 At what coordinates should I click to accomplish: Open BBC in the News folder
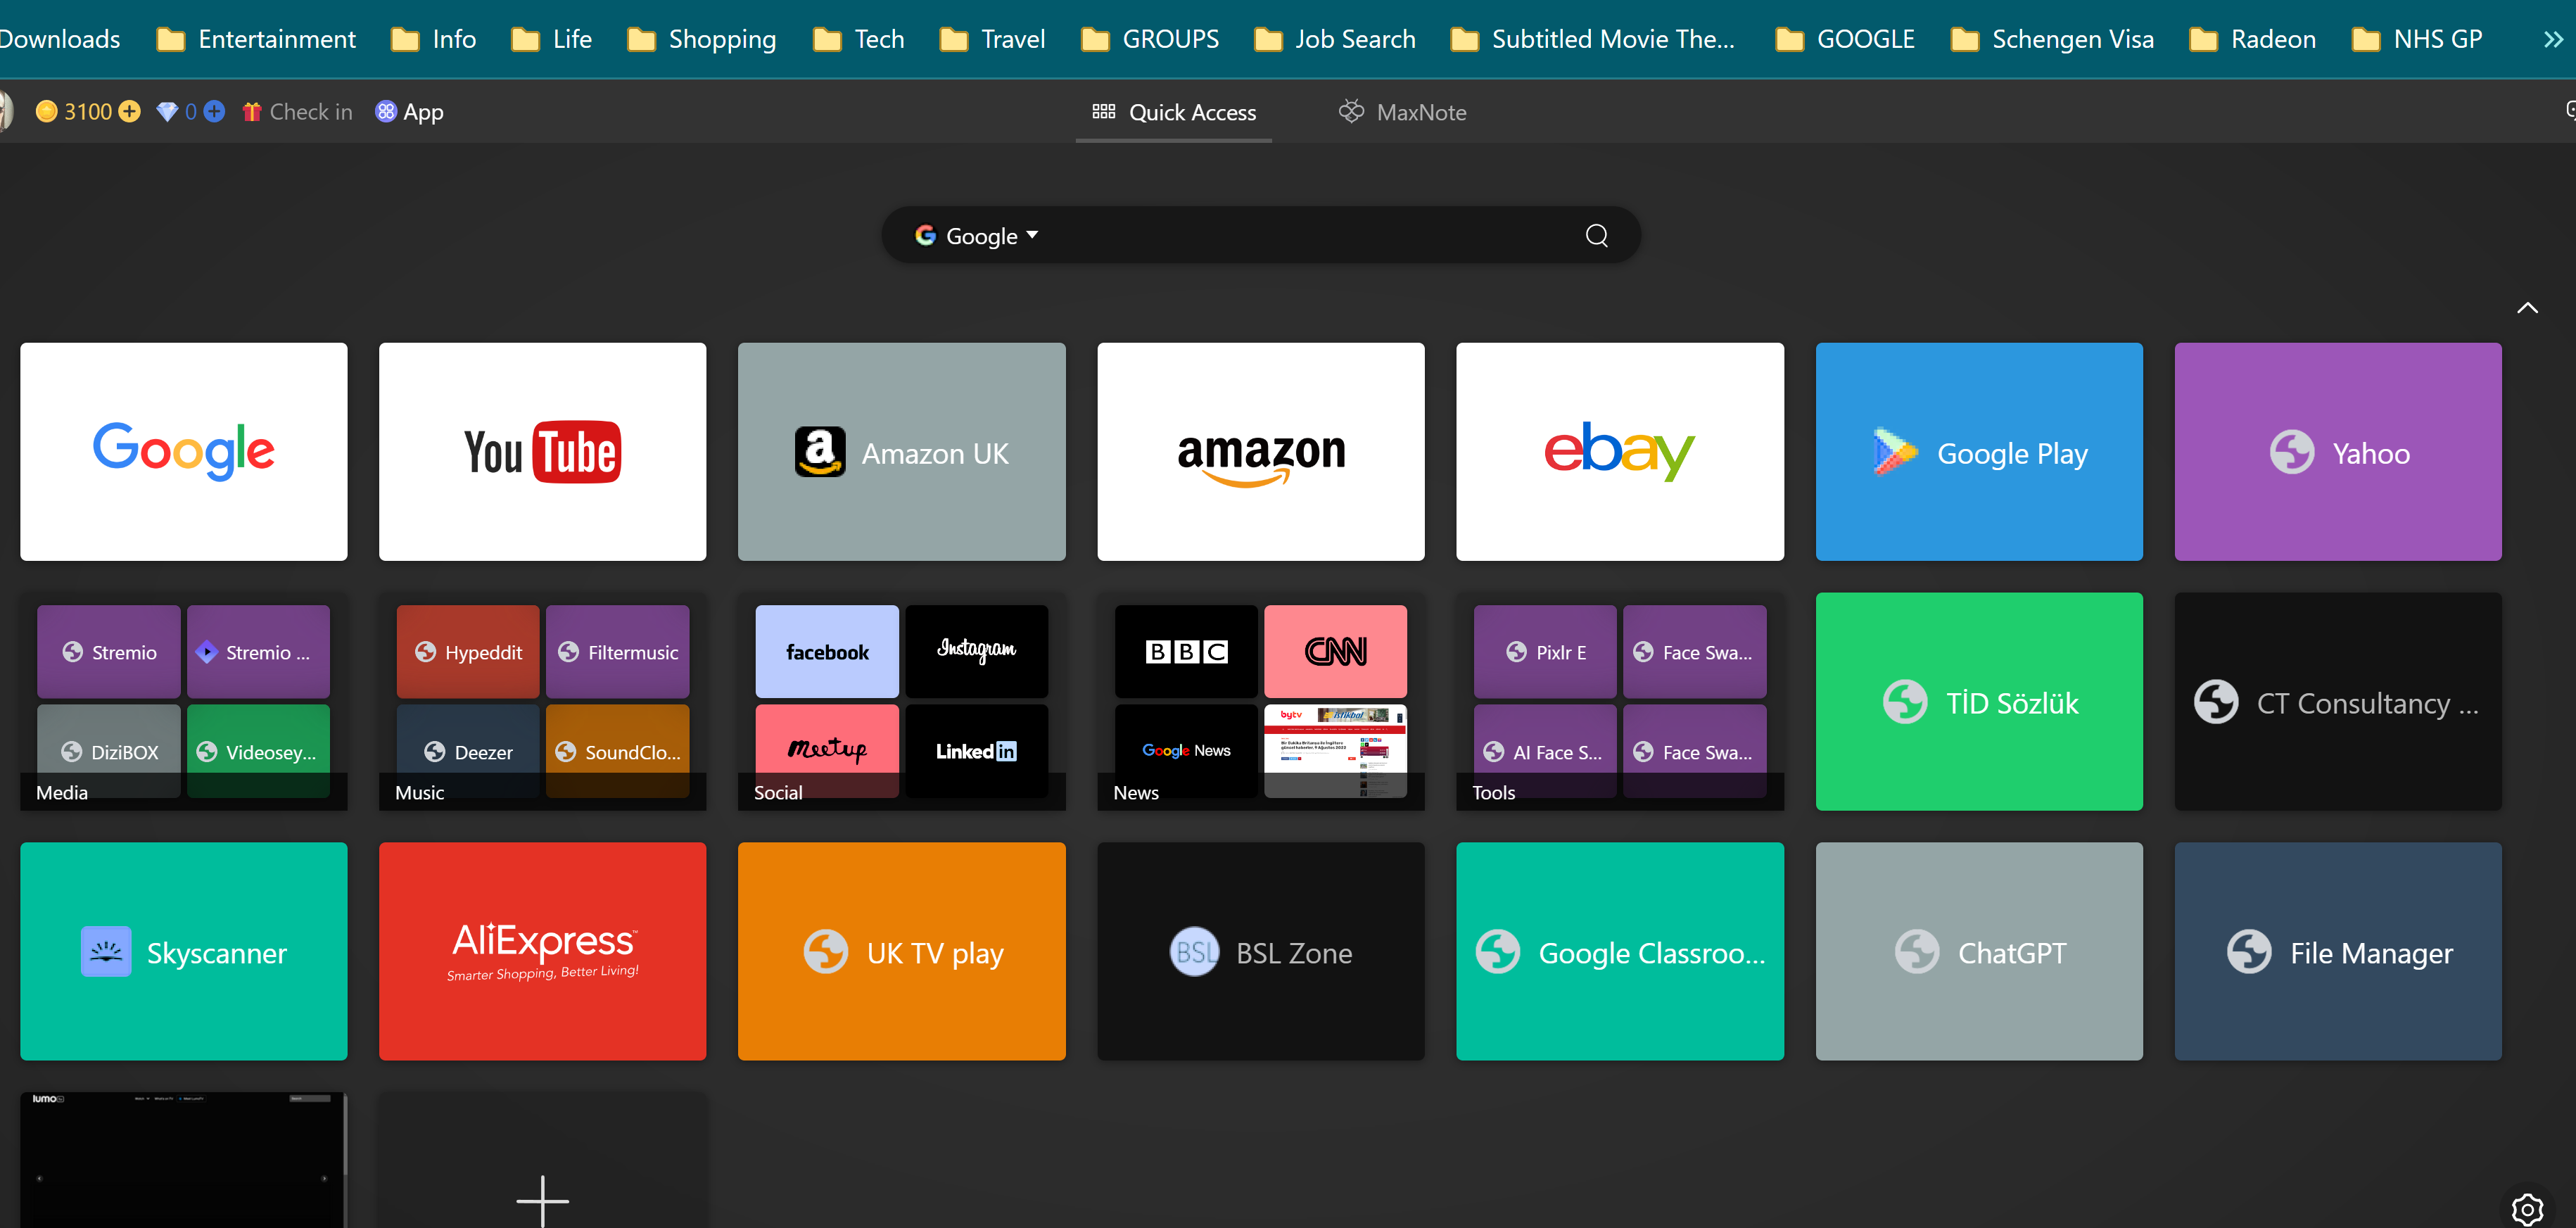point(1186,651)
